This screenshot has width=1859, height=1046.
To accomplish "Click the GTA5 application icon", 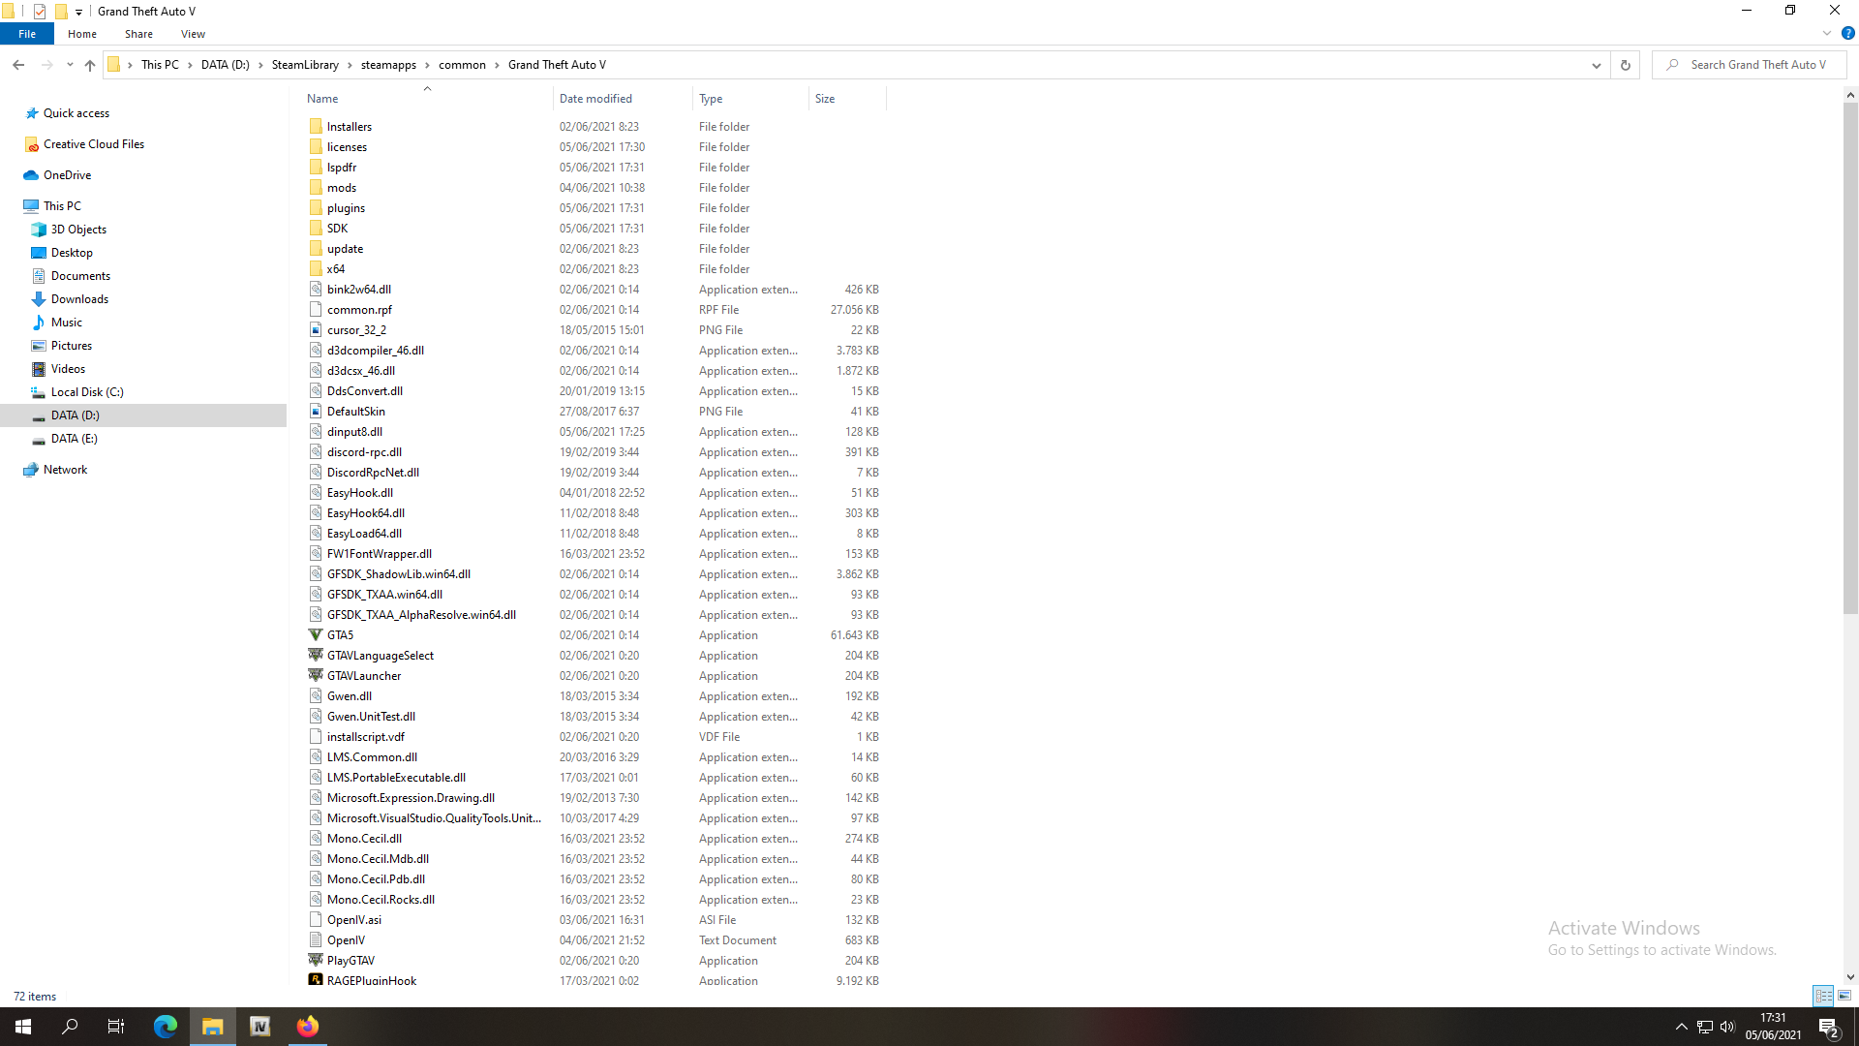I will [316, 635].
